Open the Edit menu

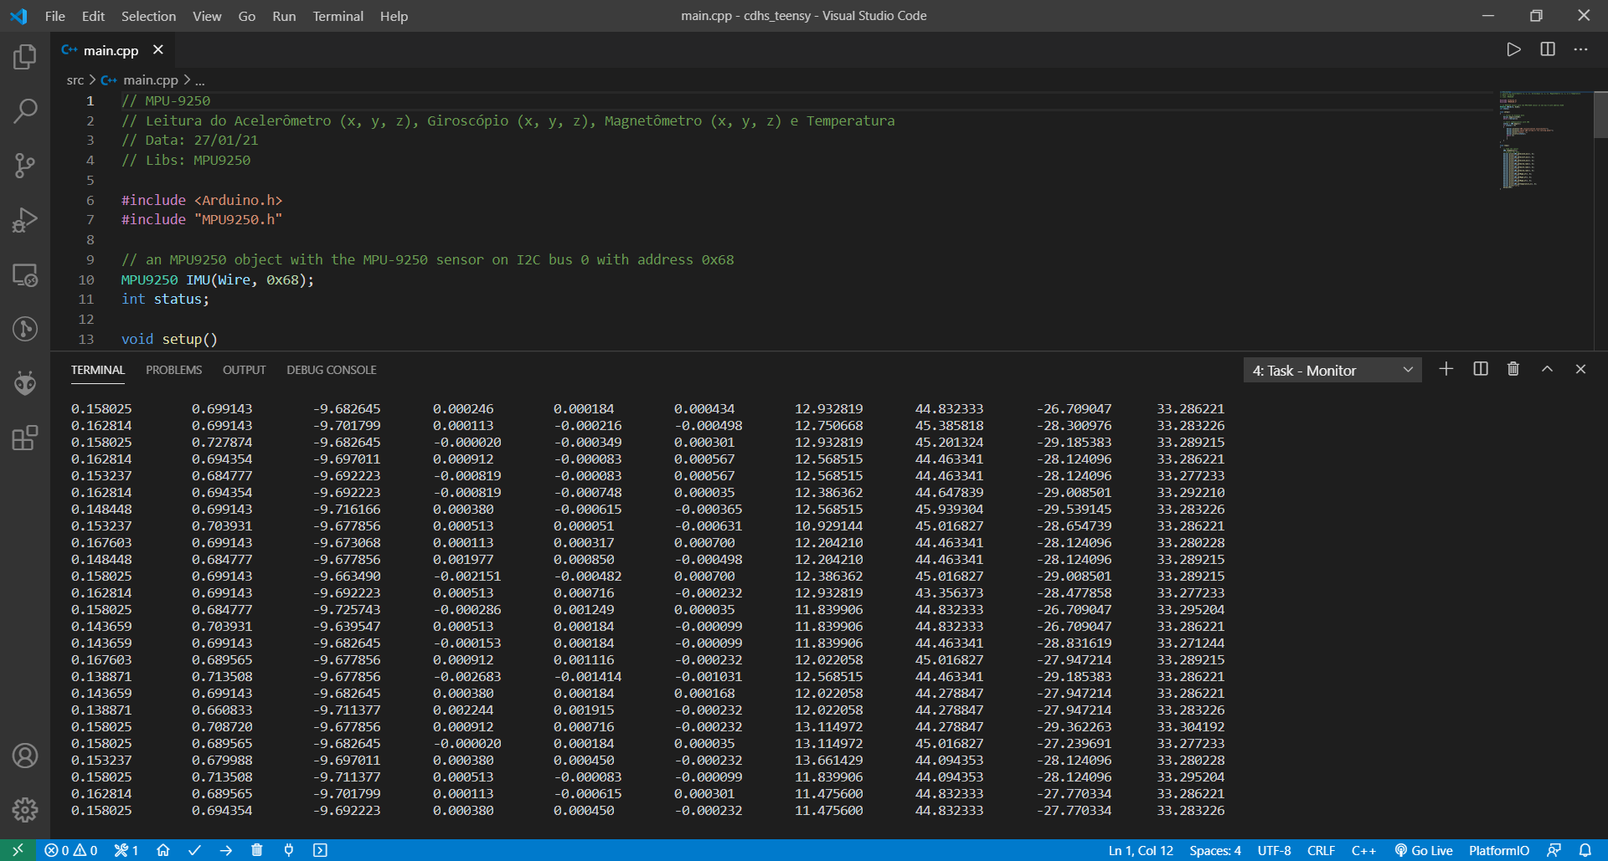93,16
